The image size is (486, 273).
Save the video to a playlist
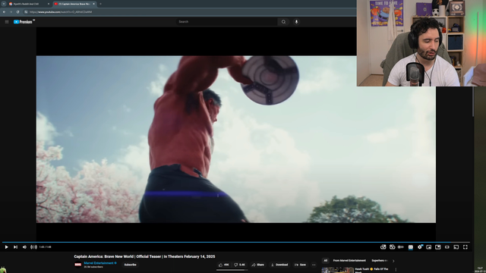point(301,265)
